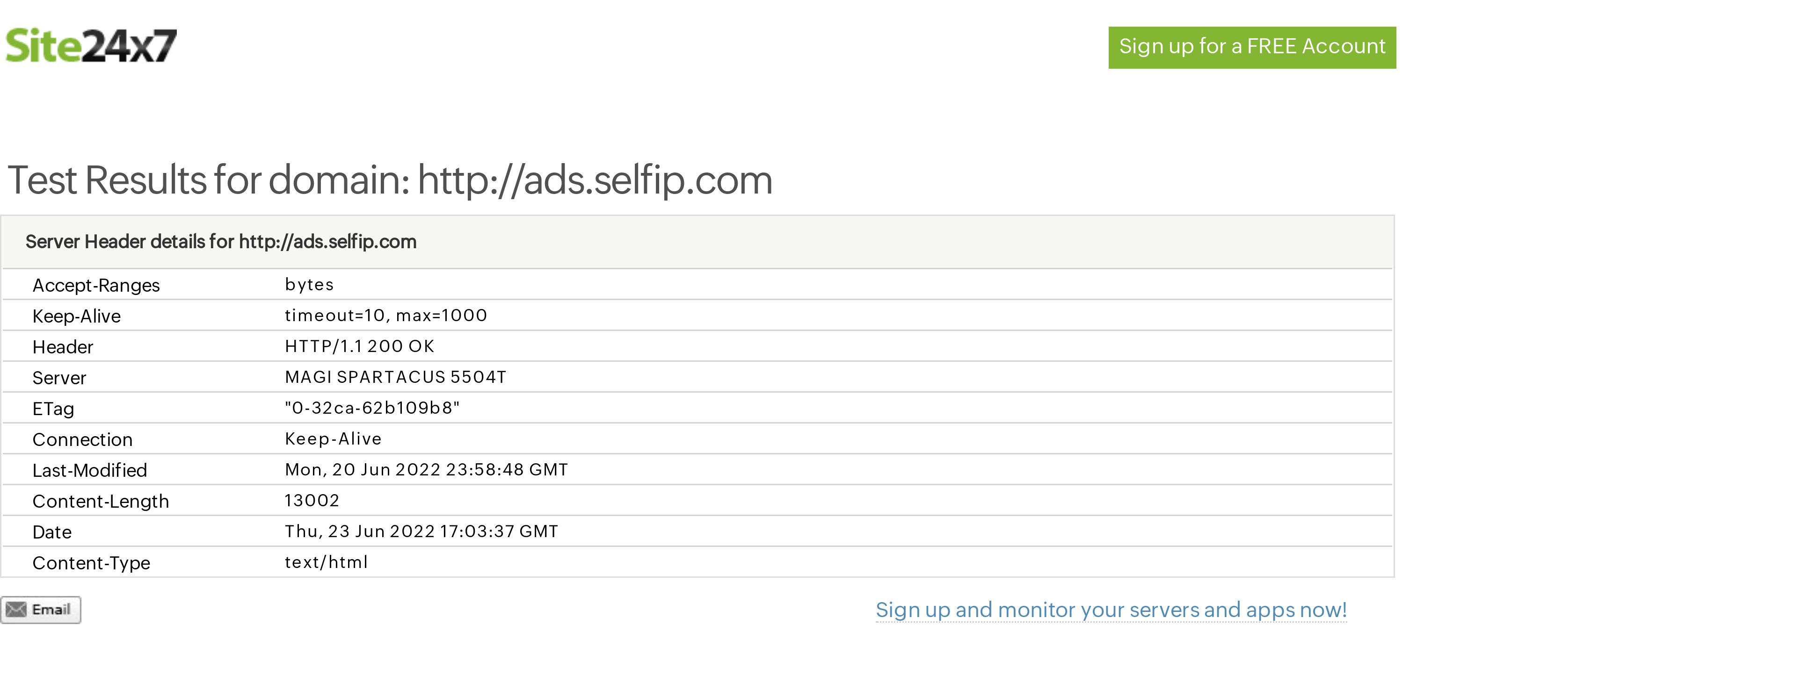Click the Site24x7 logo
Screen dimensions: 1802x697
(x=91, y=46)
